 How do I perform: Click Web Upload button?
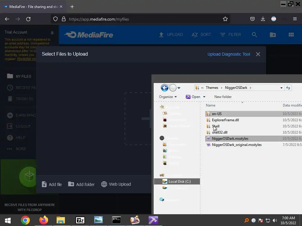[x=116, y=184]
